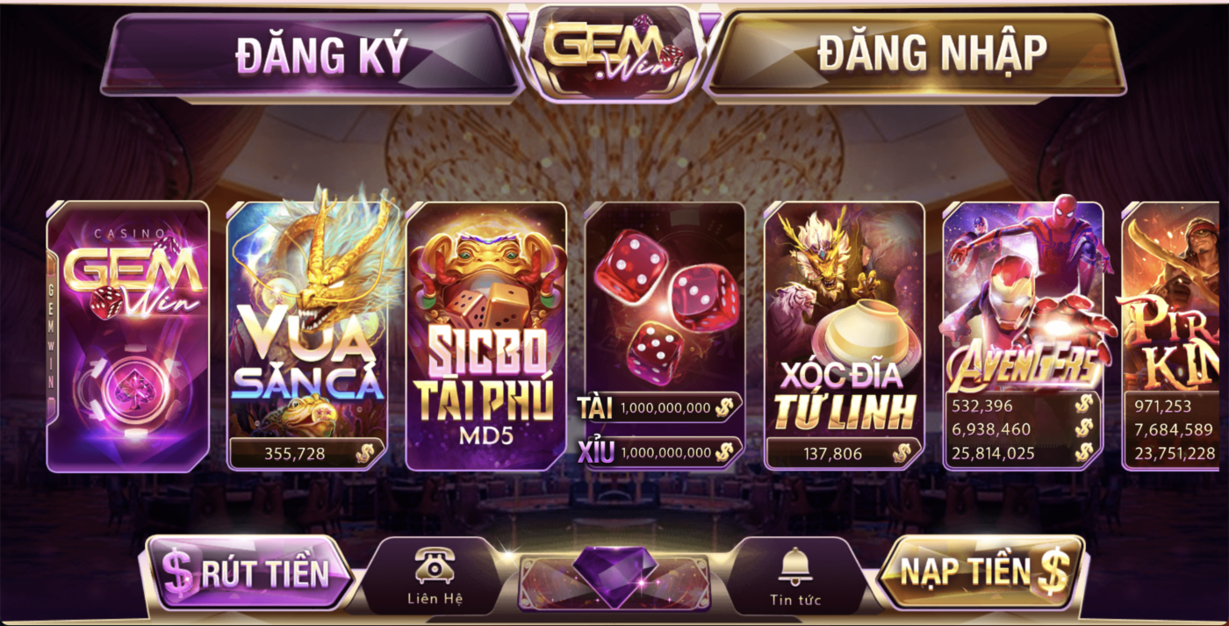Open the Nạp Tiền deposit button
1229x626 pixels.
click(x=981, y=572)
